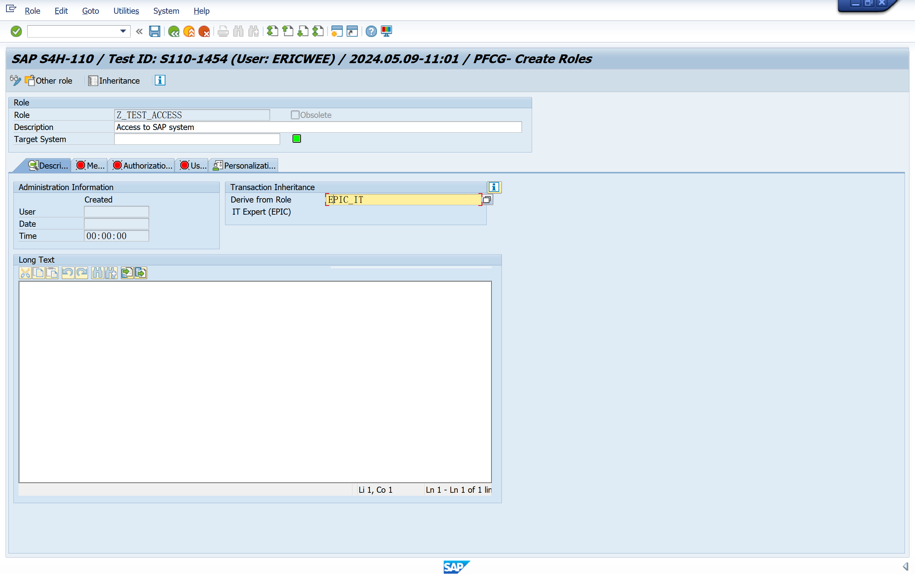Click the green Enter checkmark icon
Image resolution: width=915 pixels, height=574 pixels.
click(x=16, y=31)
